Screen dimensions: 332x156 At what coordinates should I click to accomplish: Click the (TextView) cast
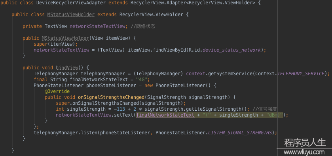[111, 50]
